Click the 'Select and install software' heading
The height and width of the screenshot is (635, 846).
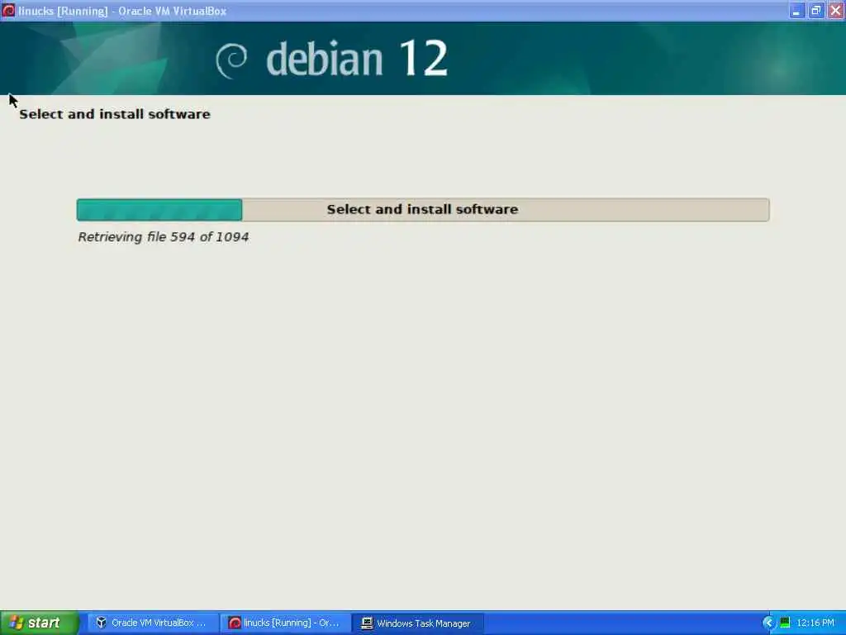[115, 114]
